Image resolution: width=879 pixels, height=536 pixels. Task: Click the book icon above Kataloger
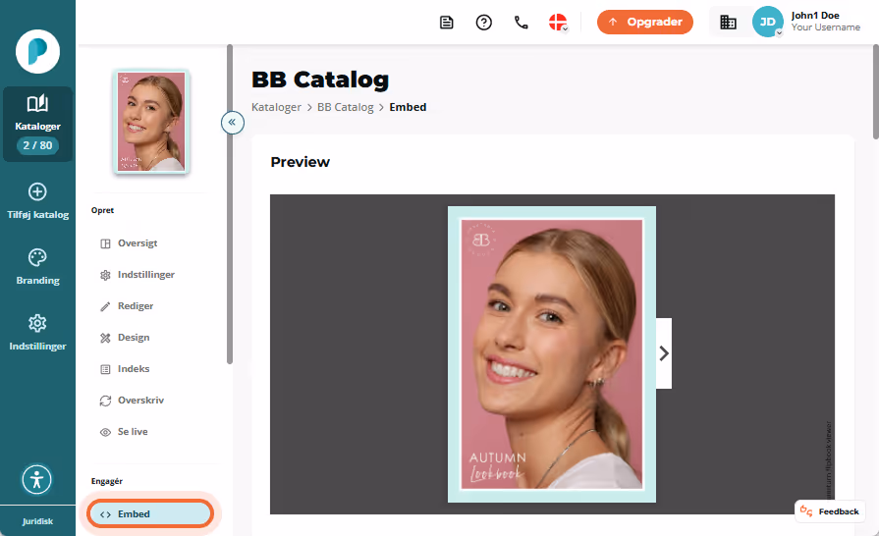click(37, 104)
